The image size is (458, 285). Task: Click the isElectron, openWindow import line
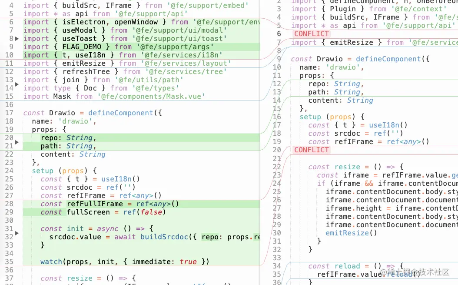tap(142, 22)
